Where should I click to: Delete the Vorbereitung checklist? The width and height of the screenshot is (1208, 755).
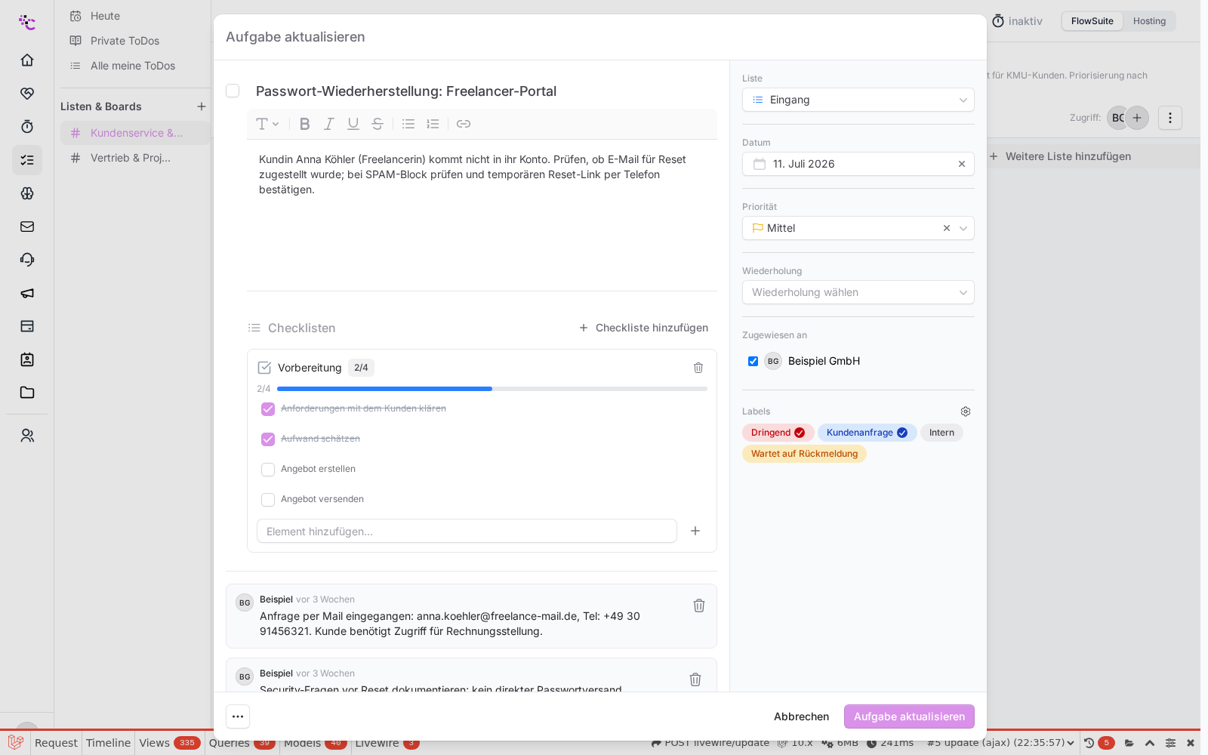(x=698, y=368)
